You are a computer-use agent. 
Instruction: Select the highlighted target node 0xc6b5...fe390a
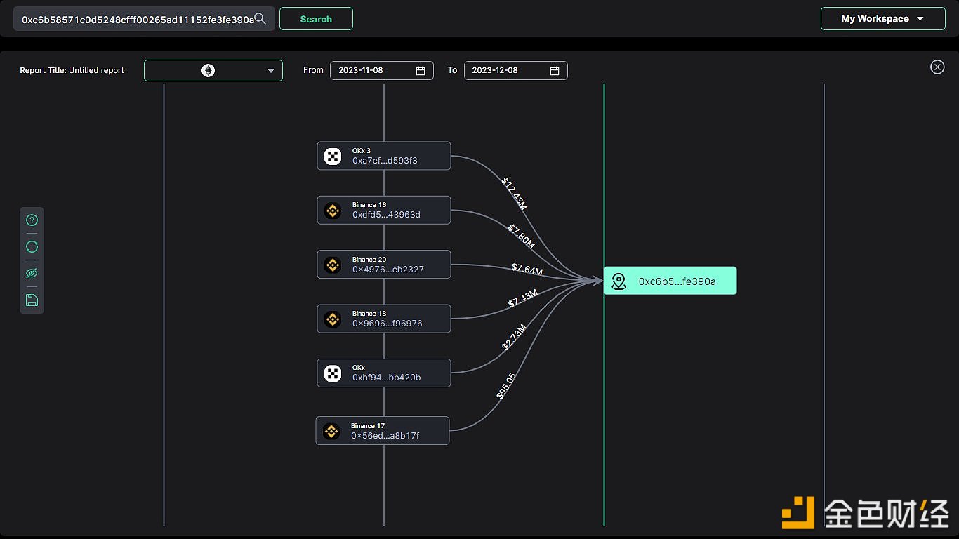click(670, 281)
